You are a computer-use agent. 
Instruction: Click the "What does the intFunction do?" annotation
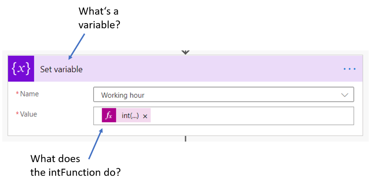pos(75,166)
